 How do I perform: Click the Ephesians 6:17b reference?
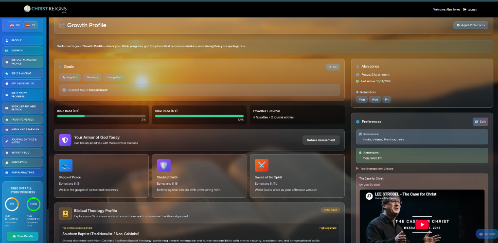266,184
